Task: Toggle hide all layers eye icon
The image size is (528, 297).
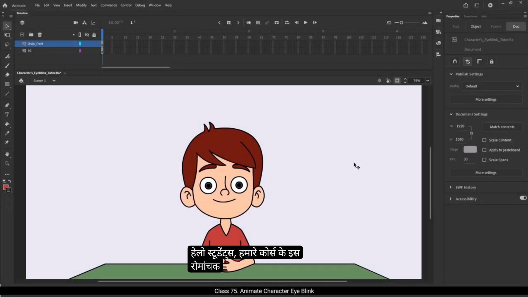Action: click(87, 35)
